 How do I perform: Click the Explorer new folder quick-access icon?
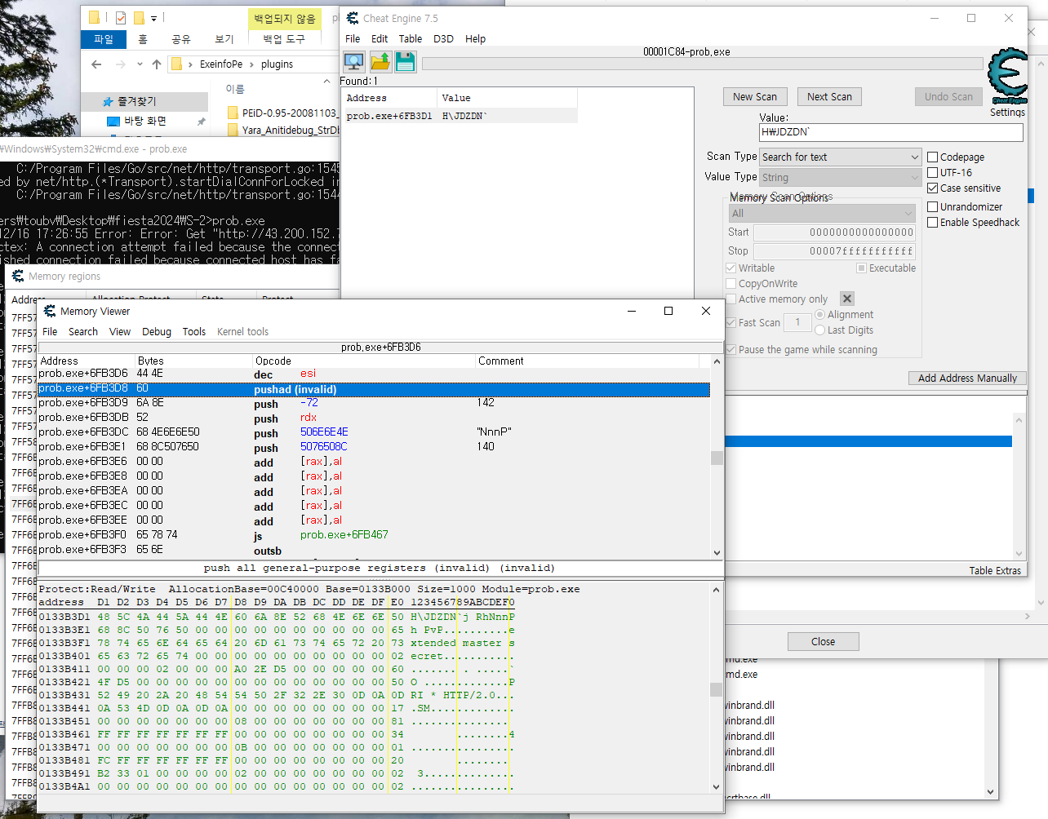(139, 17)
